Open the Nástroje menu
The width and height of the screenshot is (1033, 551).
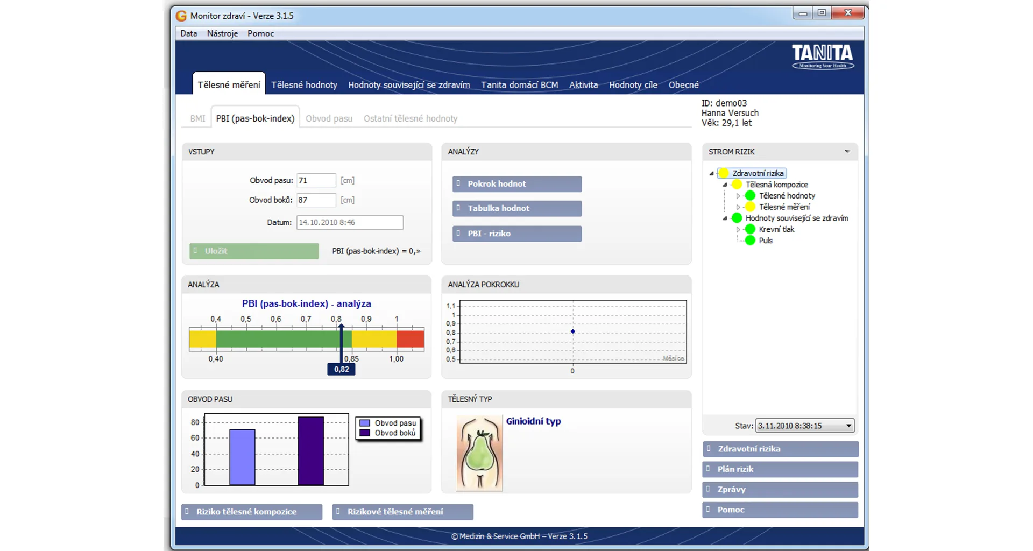point(222,33)
